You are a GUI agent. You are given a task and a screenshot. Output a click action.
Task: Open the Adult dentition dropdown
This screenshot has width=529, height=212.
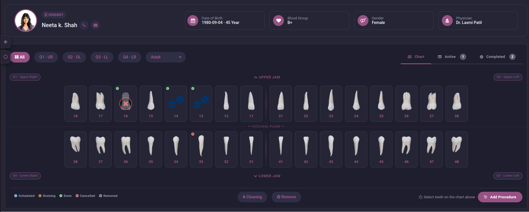[166, 57]
